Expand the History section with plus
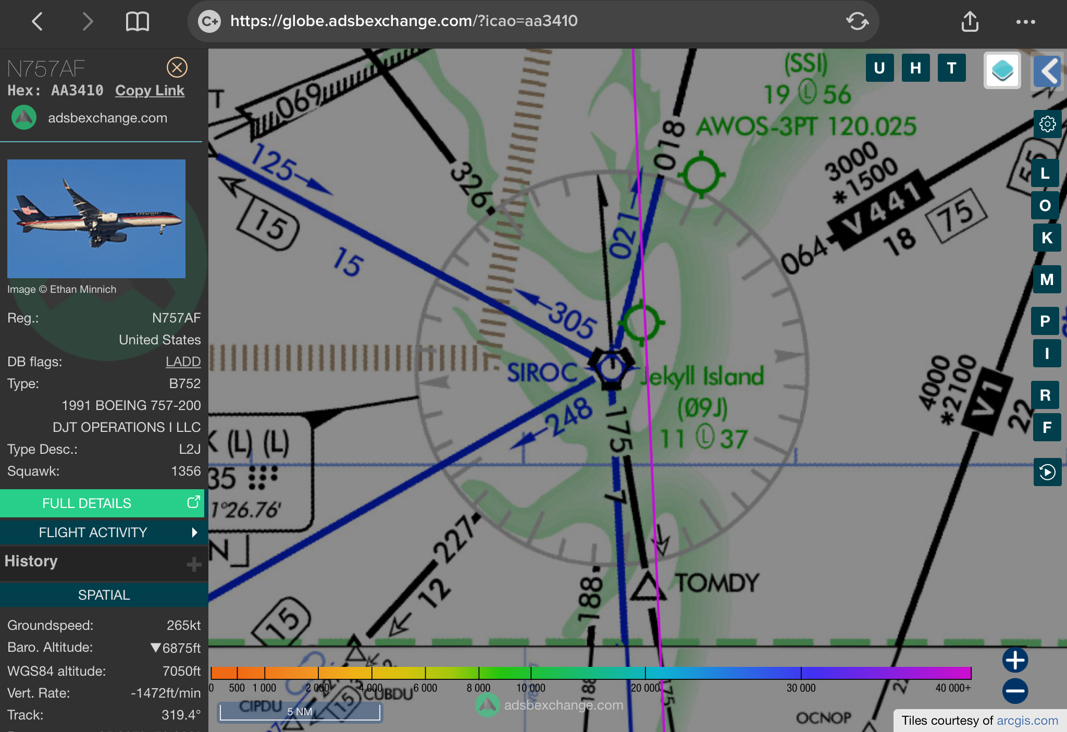1067x732 pixels. point(194,564)
